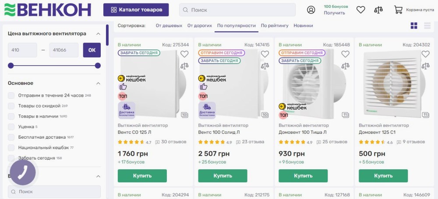Switch to grid view layout
Image resolution: width=438 pixels, height=199 pixels.
tap(414, 26)
